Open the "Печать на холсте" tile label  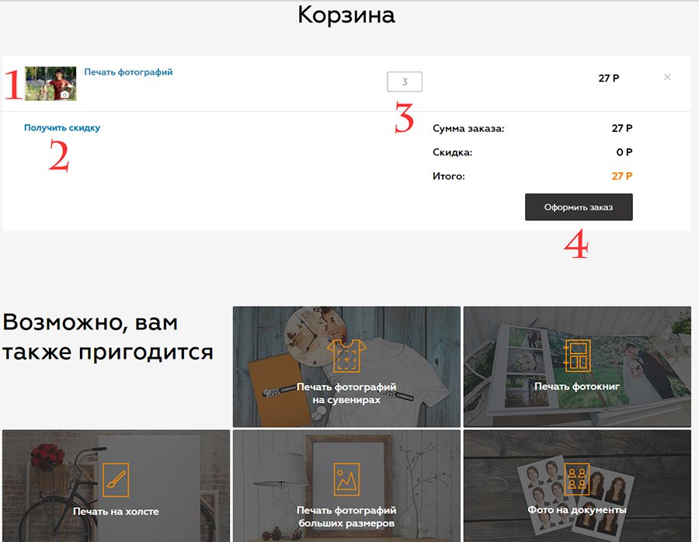click(116, 512)
